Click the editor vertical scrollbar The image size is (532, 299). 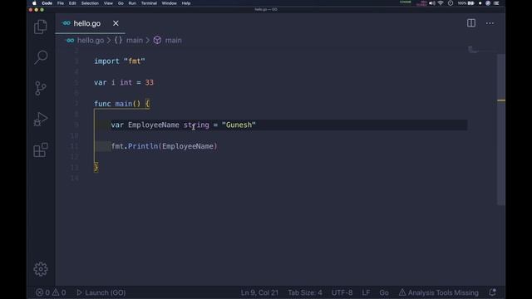pyautogui.click(x=501, y=129)
